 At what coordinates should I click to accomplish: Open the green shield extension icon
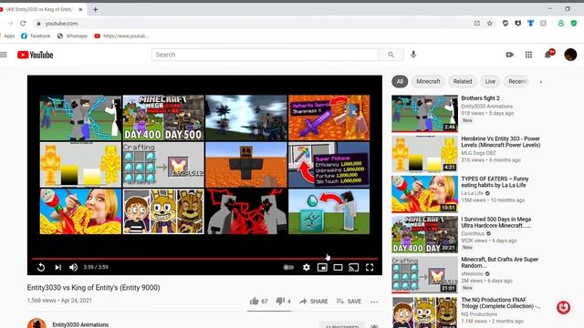[x=574, y=23]
